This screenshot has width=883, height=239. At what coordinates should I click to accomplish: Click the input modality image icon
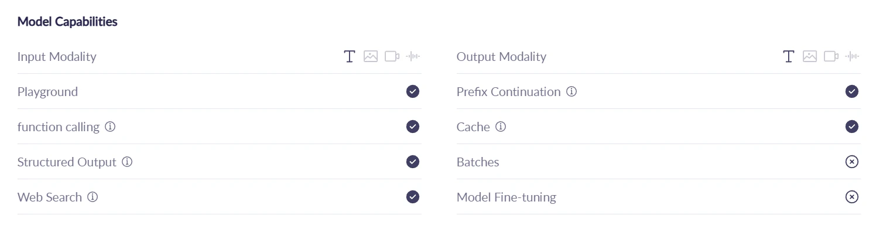[x=371, y=57]
